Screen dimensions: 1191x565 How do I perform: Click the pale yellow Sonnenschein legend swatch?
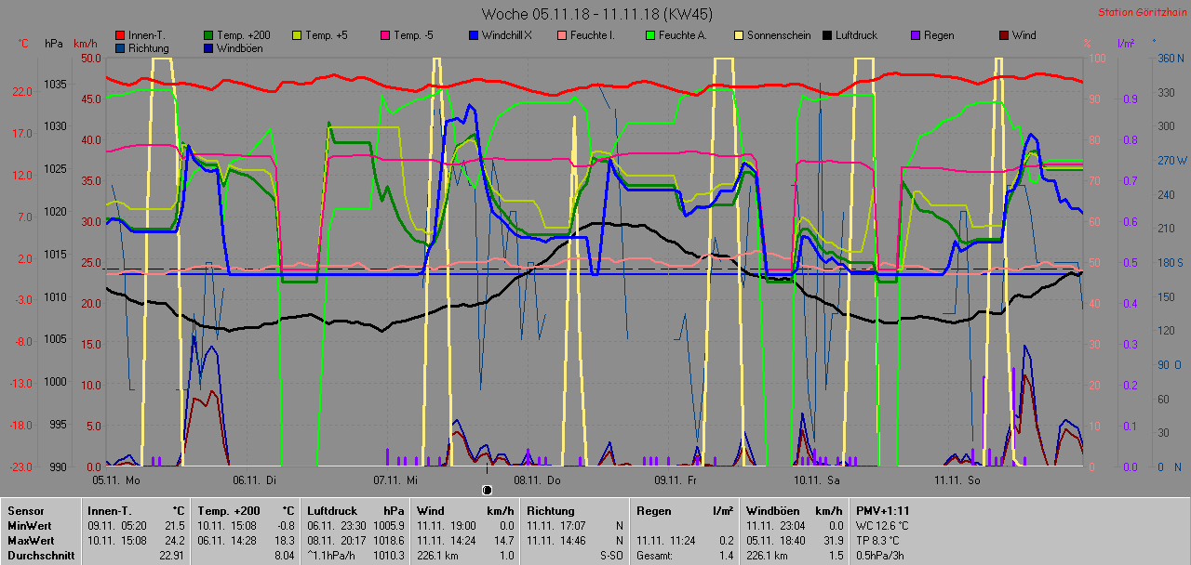point(740,35)
